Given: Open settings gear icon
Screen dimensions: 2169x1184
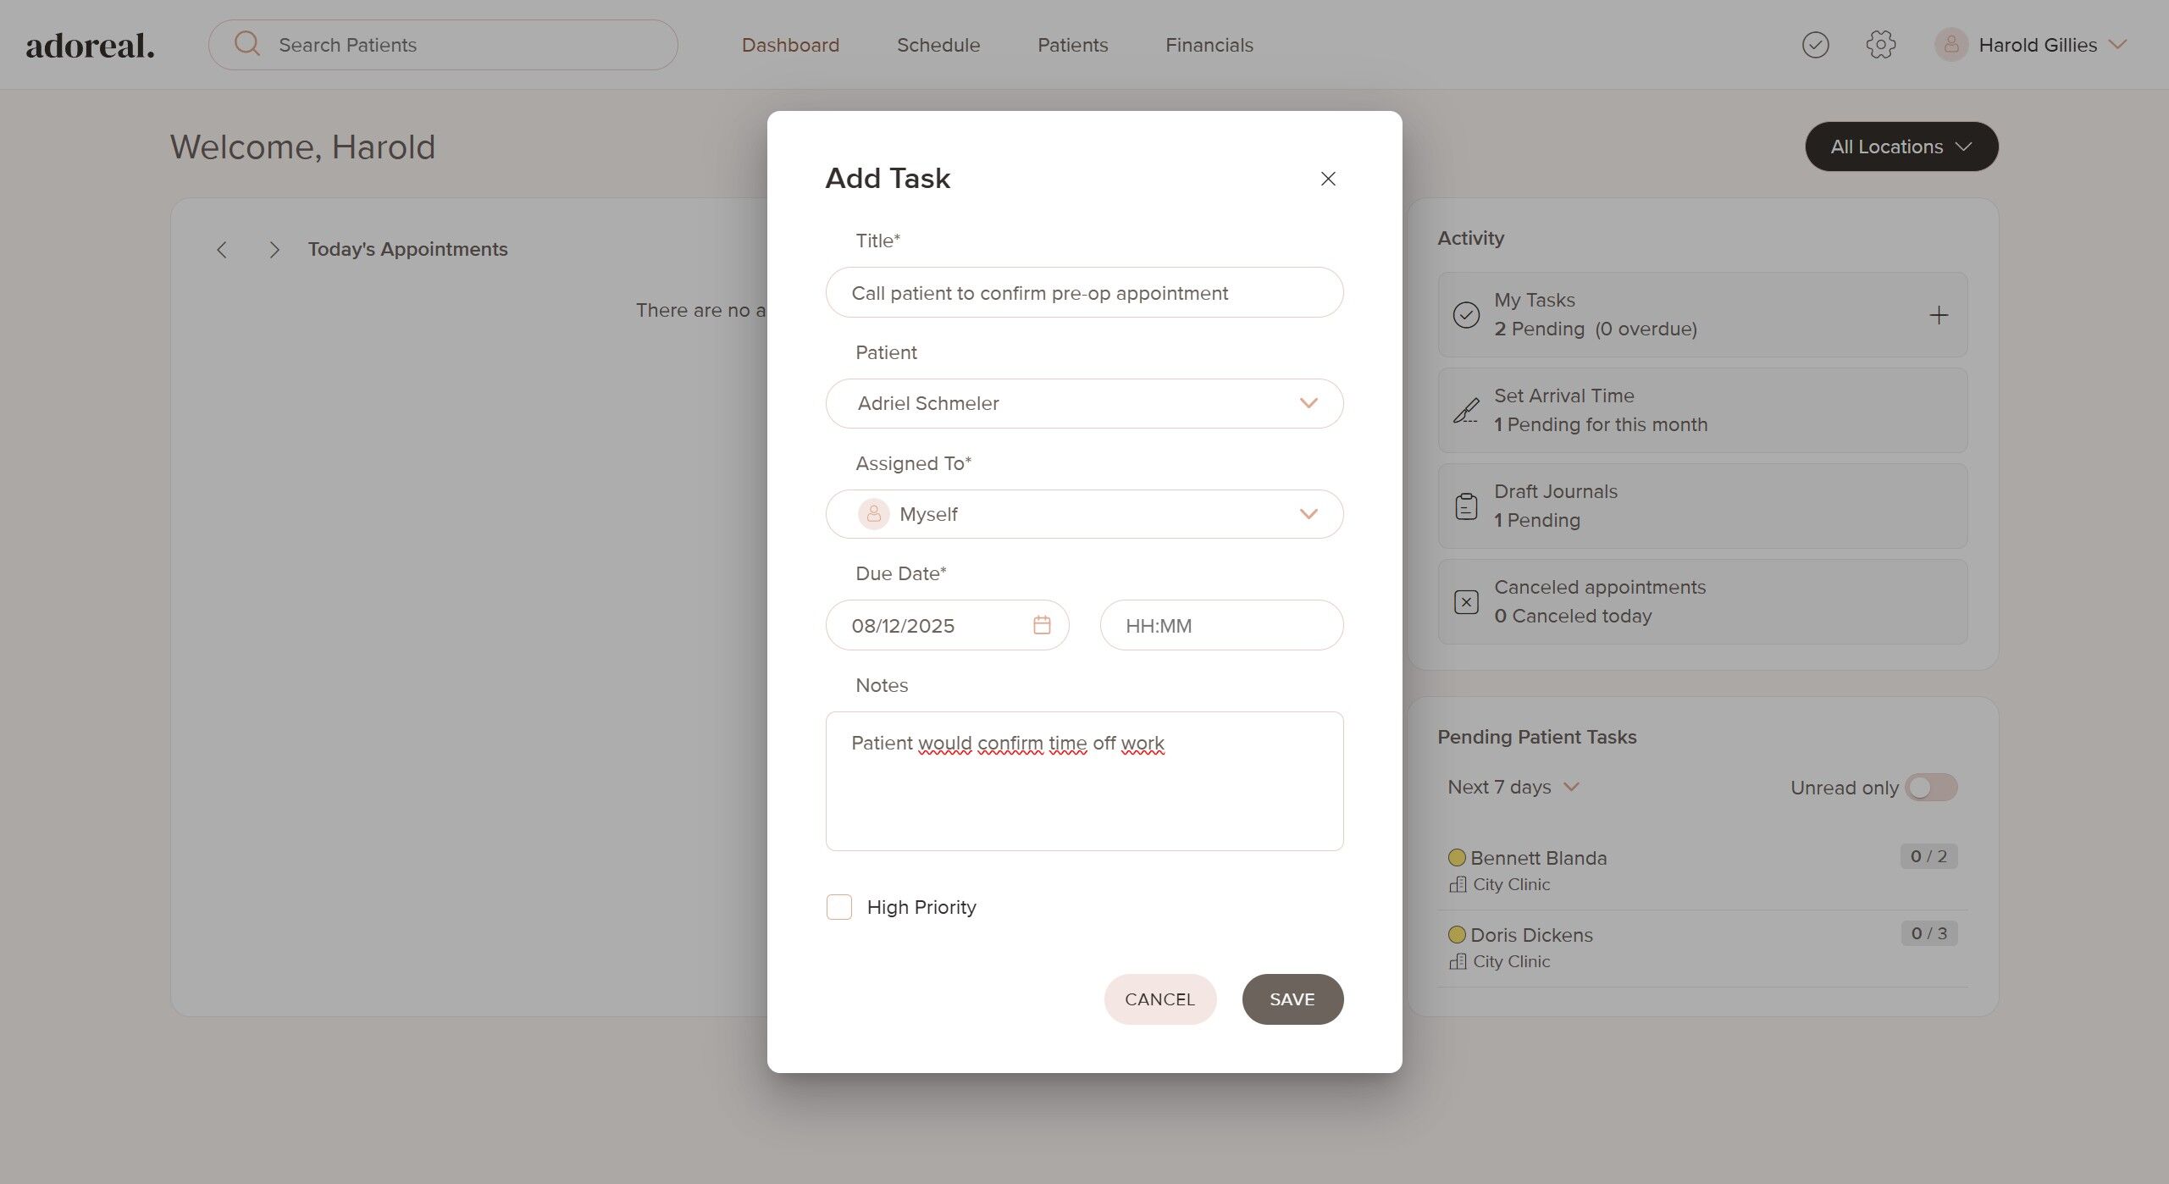Looking at the screenshot, I should [x=1880, y=45].
